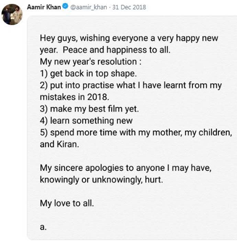Click the 'Hey guys, wishing everyone' greeting line

[x=128, y=38]
